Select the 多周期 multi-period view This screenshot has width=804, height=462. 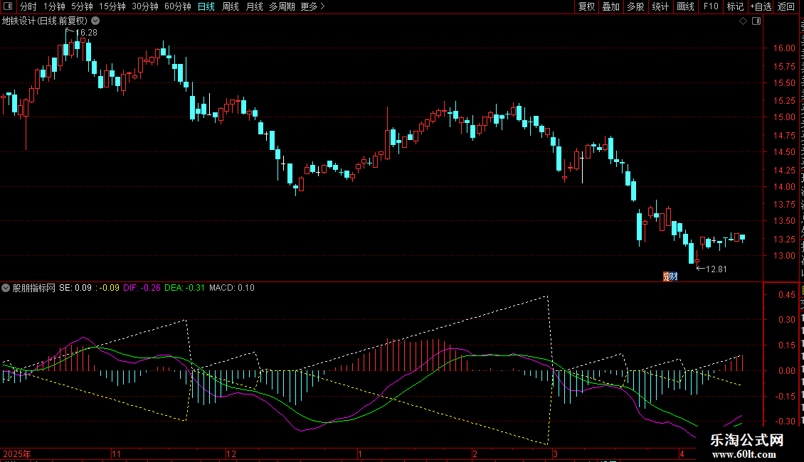282,6
